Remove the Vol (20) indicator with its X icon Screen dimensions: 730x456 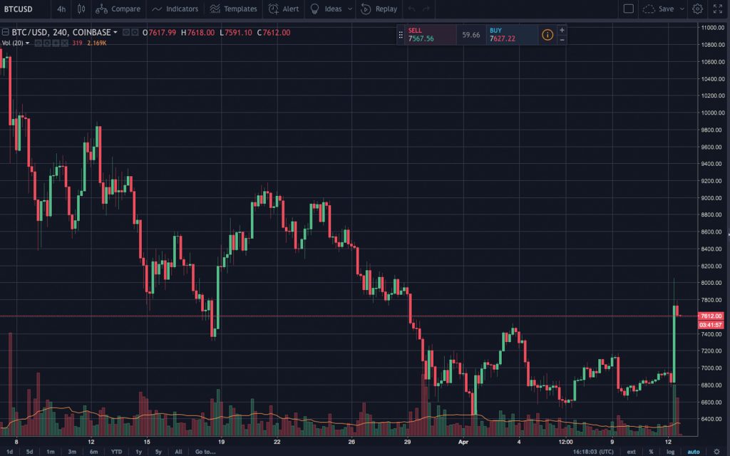64,43
